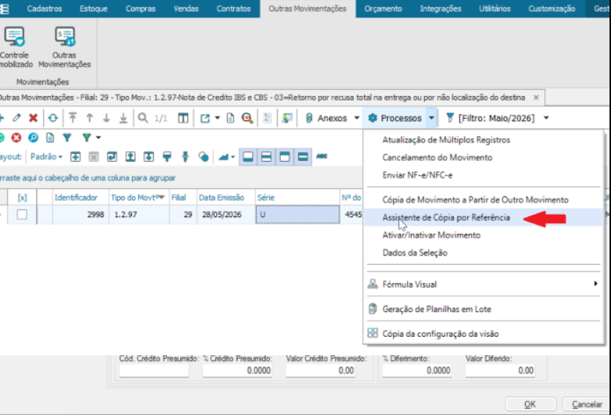Select Geração de Planilhas em Lote
The height and width of the screenshot is (415, 611).
pyautogui.click(x=483, y=309)
